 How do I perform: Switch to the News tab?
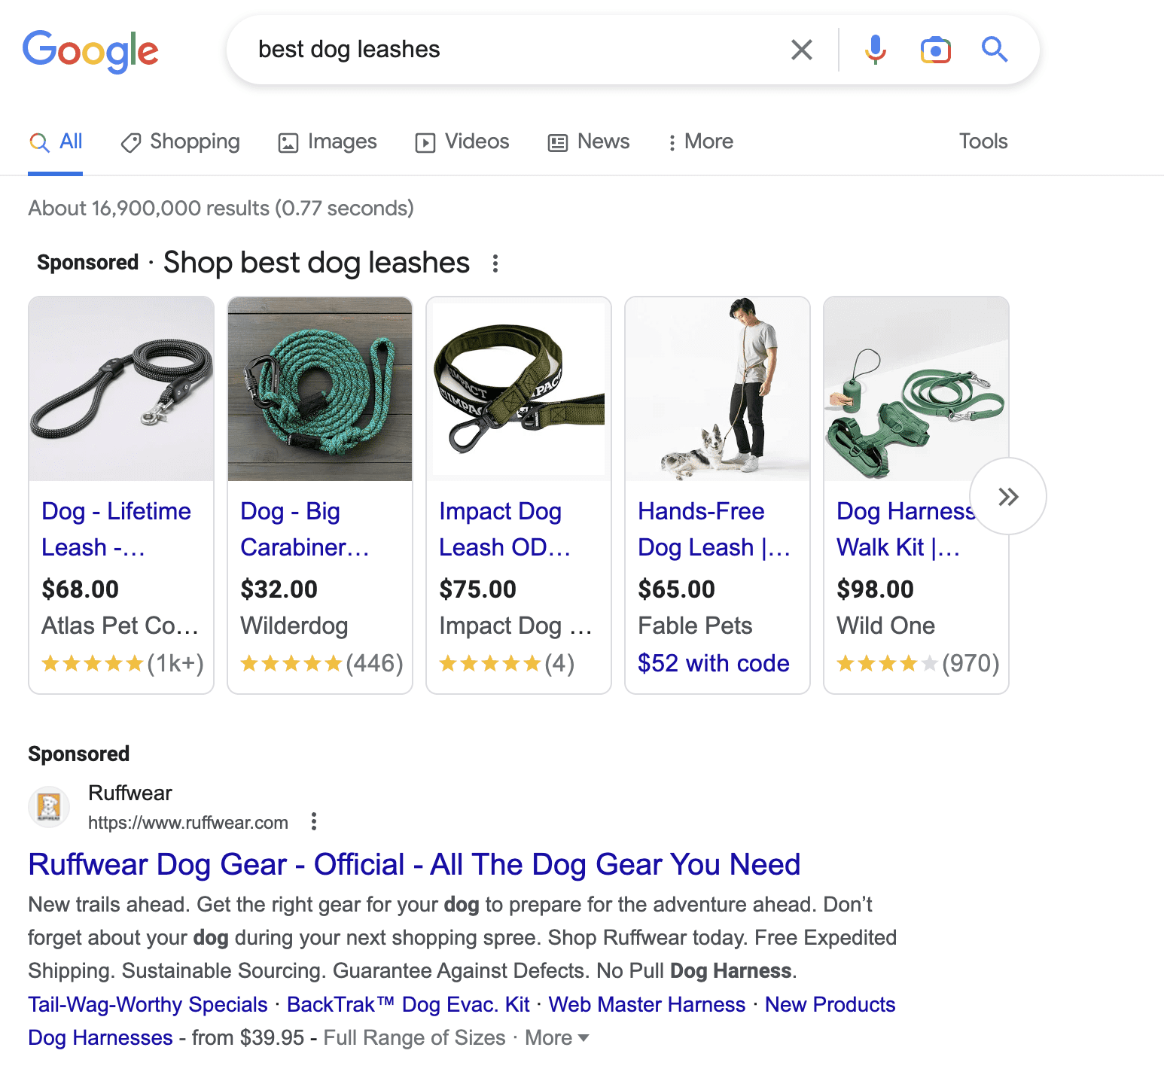pyautogui.click(x=588, y=142)
